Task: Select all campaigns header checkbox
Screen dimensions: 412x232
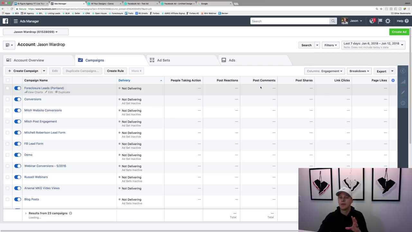Action: [x=8, y=80]
